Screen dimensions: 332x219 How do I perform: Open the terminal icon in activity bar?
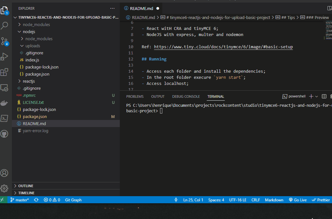tap(4, 118)
